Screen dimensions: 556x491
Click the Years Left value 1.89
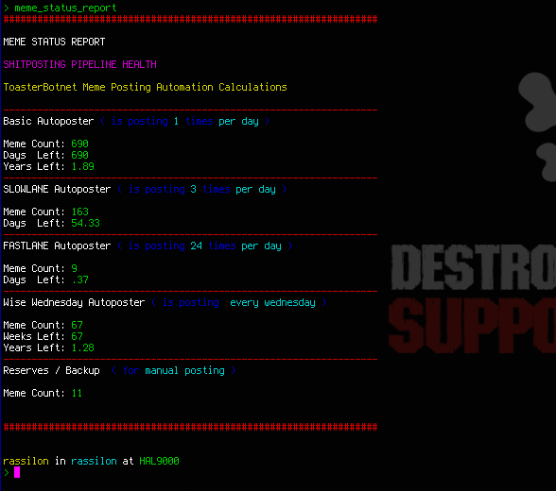(82, 166)
